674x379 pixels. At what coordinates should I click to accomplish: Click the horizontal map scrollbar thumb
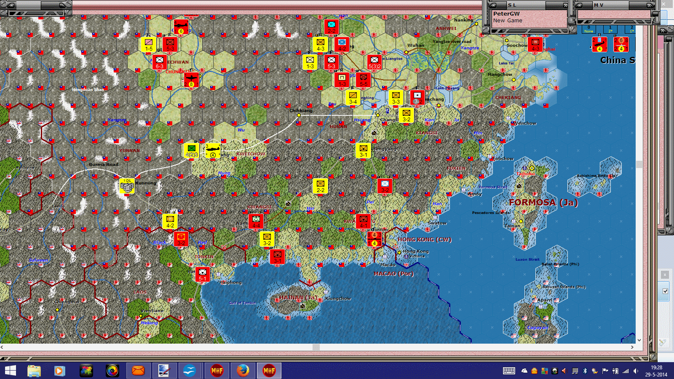click(316, 347)
